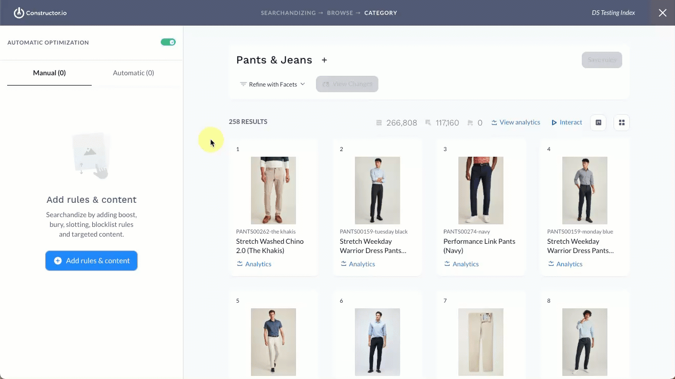Click PANTS00159-monday blue SKU text
675x379 pixels.
580,231
